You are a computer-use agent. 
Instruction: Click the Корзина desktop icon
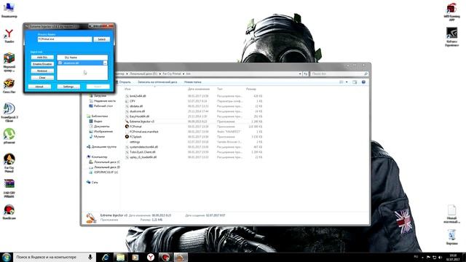point(451,237)
